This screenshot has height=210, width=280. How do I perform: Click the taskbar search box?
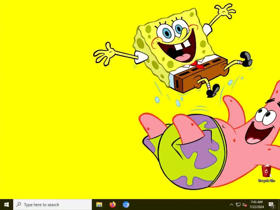[x=52, y=205]
